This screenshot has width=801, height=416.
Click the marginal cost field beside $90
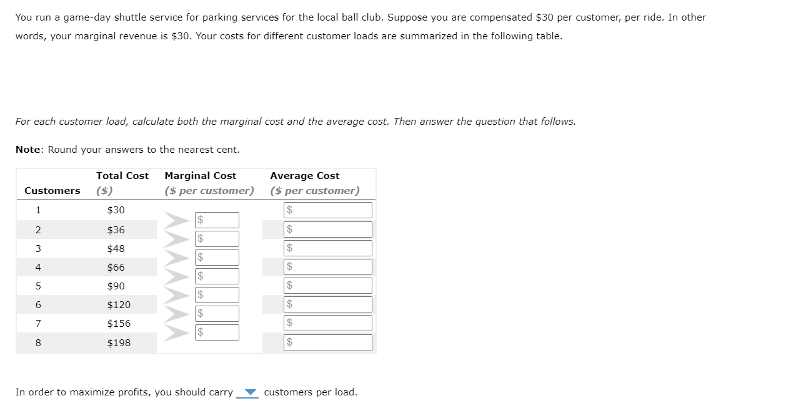click(x=217, y=294)
